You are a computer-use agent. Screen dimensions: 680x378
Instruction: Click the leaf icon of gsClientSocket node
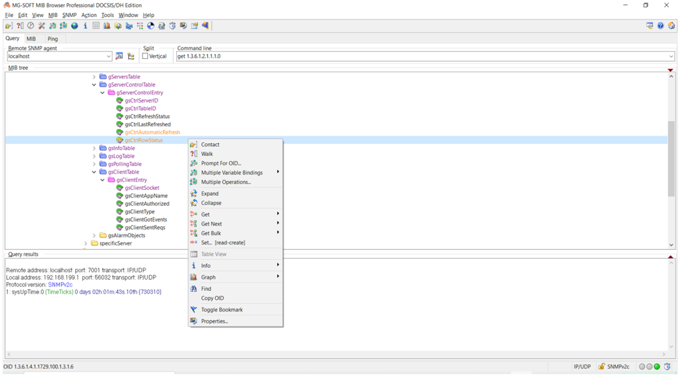(120, 188)
